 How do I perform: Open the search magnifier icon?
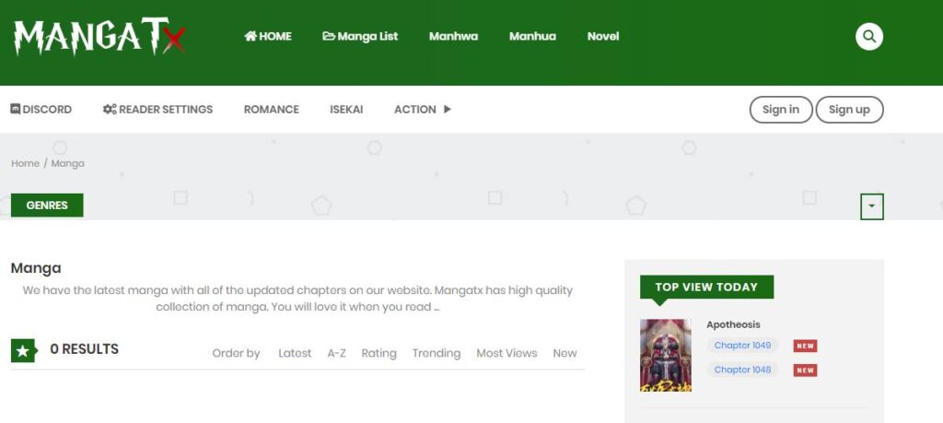pos(868,37)
